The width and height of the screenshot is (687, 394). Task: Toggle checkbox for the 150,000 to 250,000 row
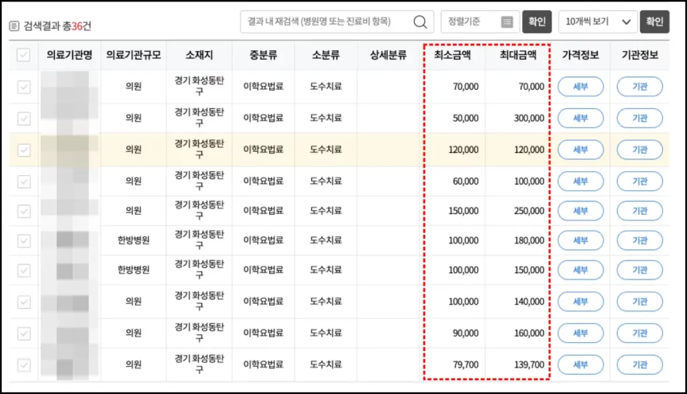[23, 211]
